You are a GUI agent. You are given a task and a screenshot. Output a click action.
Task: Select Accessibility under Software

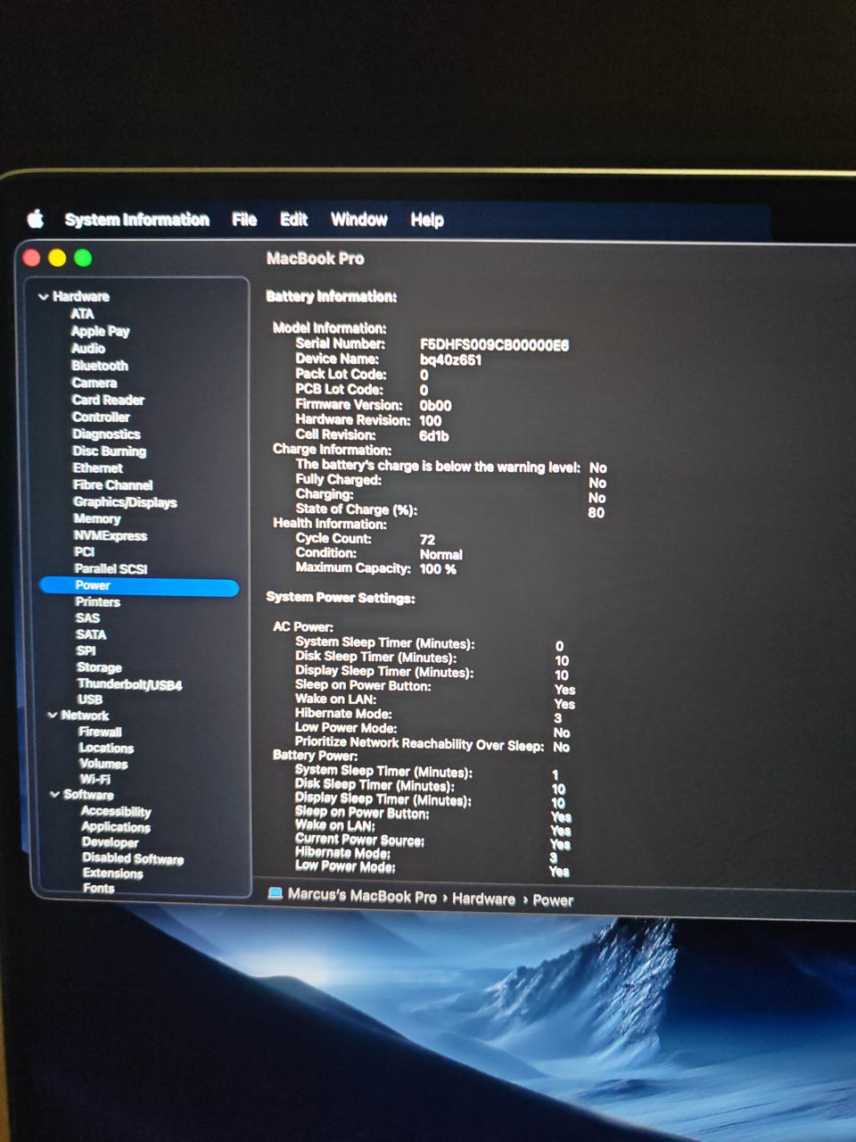click(x=116, y=811)
